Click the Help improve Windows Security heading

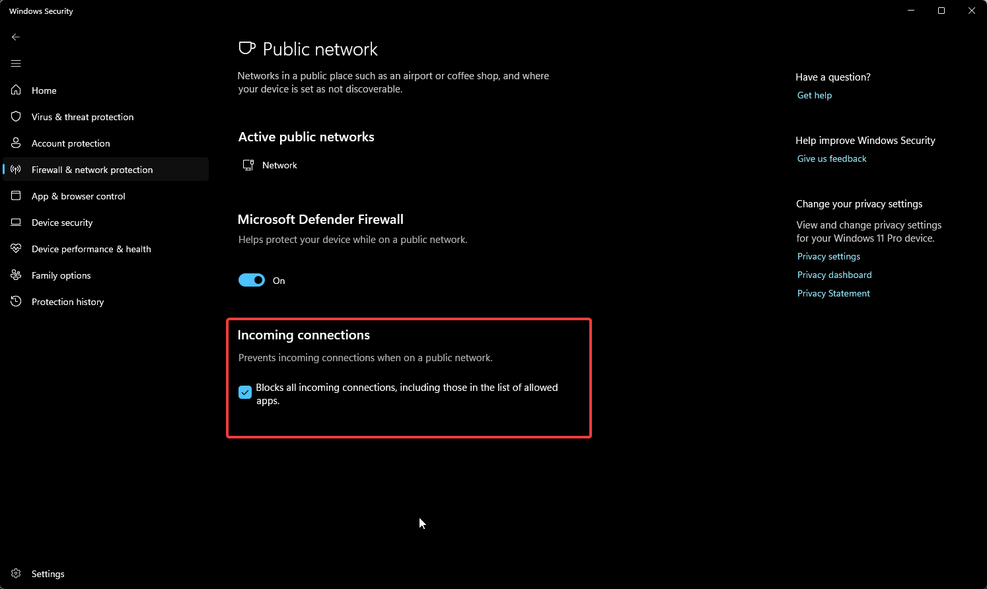tap(865, 140)
